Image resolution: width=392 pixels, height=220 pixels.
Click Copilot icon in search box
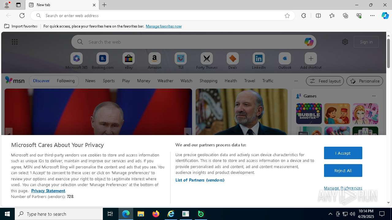pos(309,42)
